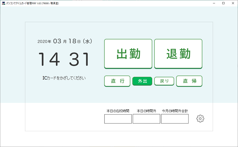This screenshot has height=147, width=238.
Task: Toggle the highlighted 外出 button
Action: click(x=142, y=81)
